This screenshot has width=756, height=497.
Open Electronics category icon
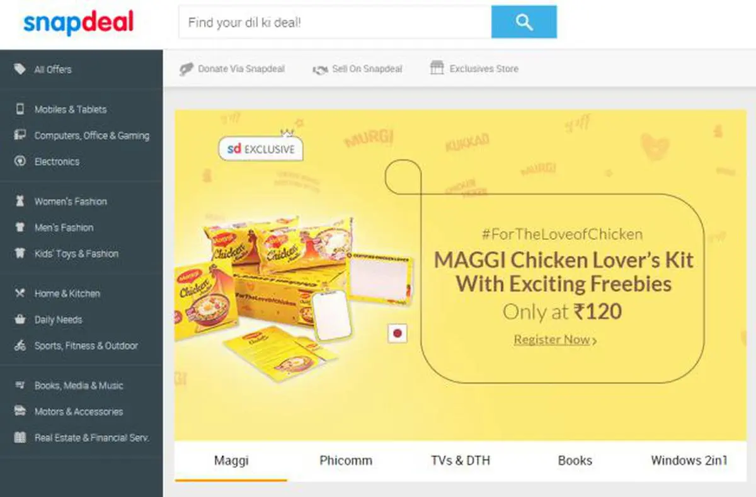pos(20,161)
